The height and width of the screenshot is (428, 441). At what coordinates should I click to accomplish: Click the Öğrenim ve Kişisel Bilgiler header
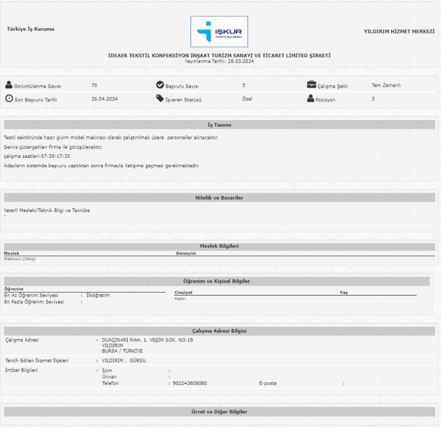coord(216,281)
